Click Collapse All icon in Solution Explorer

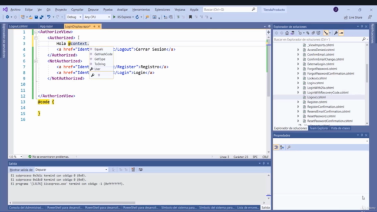(x=313, y=33)
